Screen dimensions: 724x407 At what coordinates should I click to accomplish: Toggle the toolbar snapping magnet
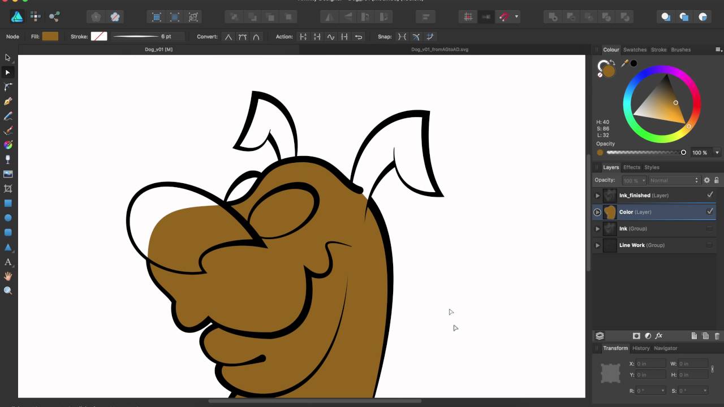tap(503, 17)
